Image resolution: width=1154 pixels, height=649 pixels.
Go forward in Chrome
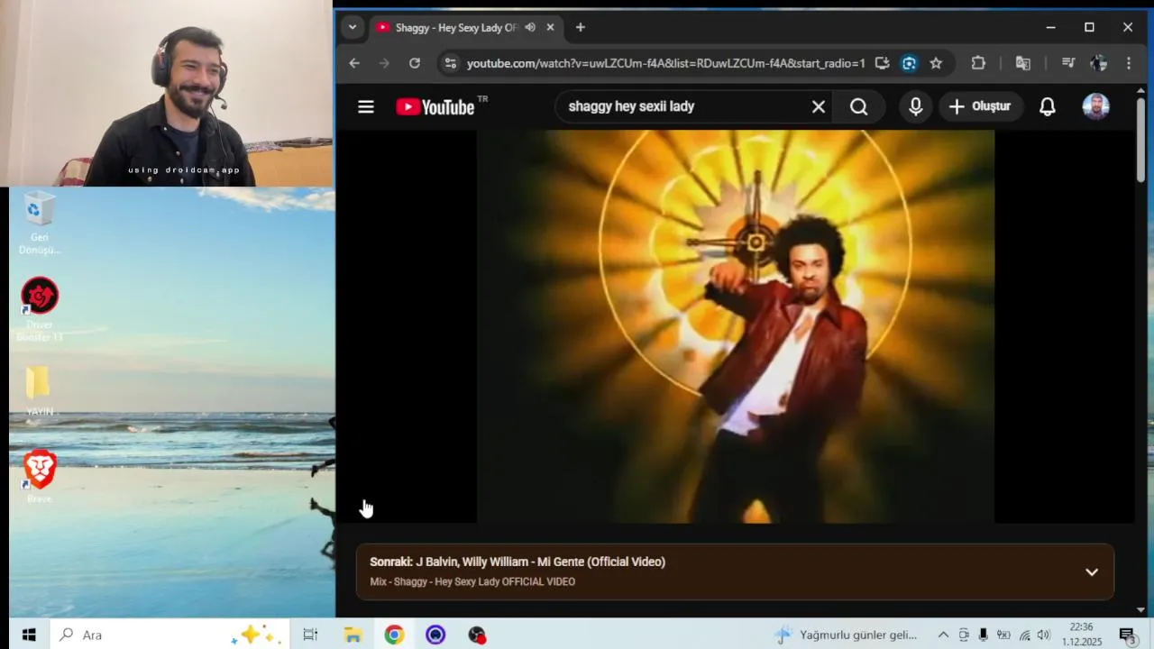click(385, 63)
